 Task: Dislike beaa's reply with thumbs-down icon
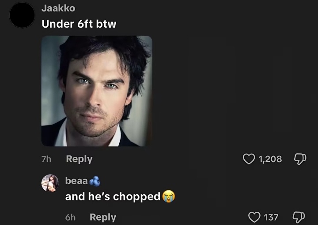point(299,218)
